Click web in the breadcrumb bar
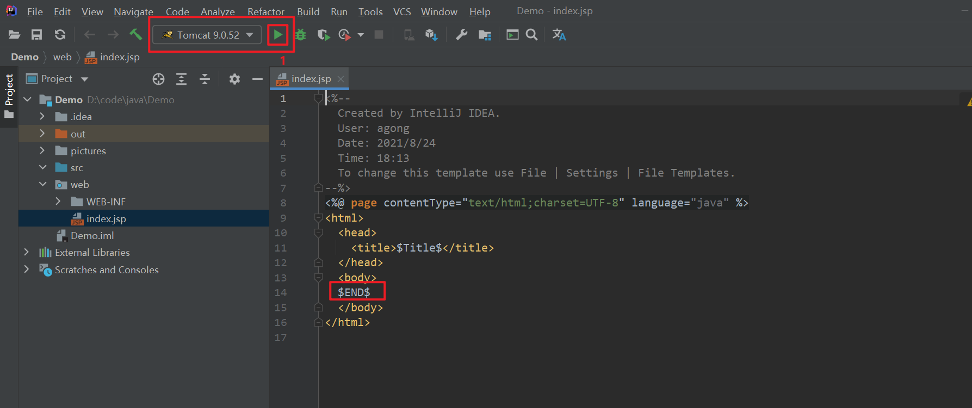The height and width of the screenshot is (408, 972). pyautogui.click(x=63, y=57)
